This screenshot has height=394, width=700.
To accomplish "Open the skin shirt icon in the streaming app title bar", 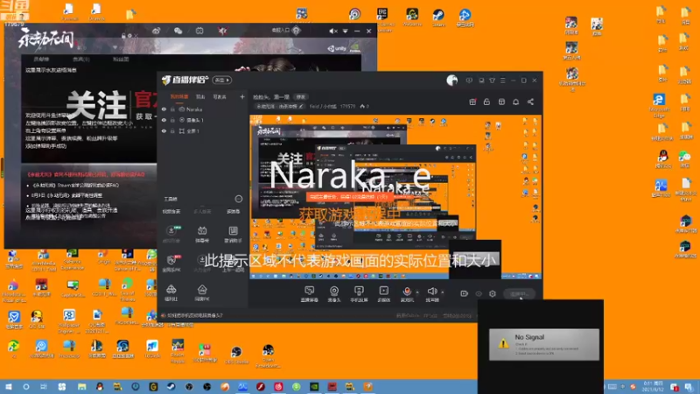I will pyautogui.click(x=492, y=81).
